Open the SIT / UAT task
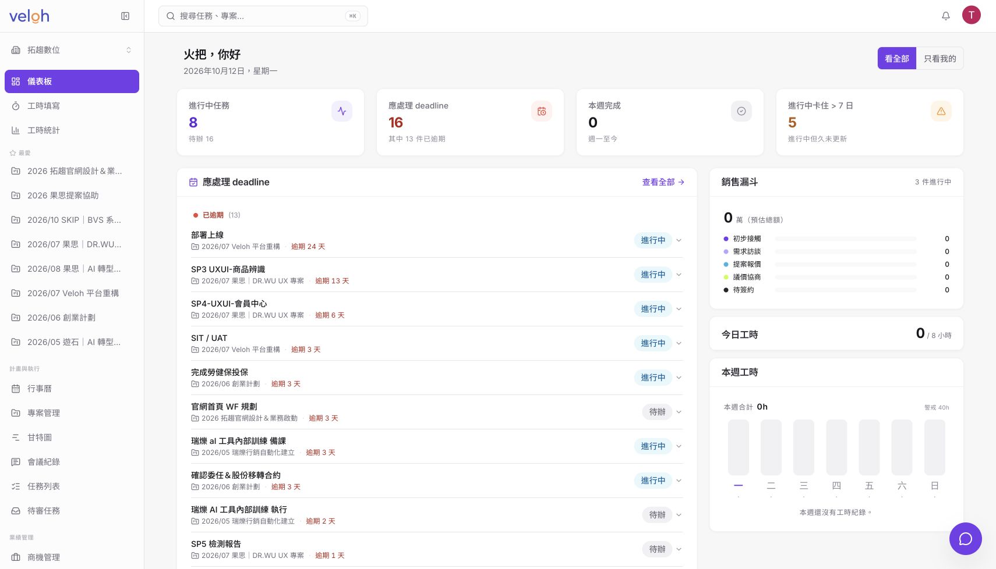Image resolution: width=996 pixels, height=569 pixels. (209, 338)
